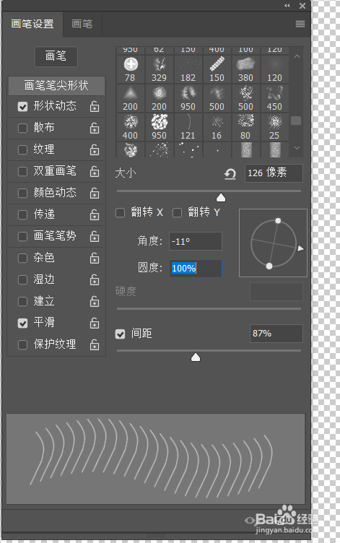Enable 画笔笔势 checkbox
Image resolution: width=340 pixels, height=543 pixels.
(22, 237)
